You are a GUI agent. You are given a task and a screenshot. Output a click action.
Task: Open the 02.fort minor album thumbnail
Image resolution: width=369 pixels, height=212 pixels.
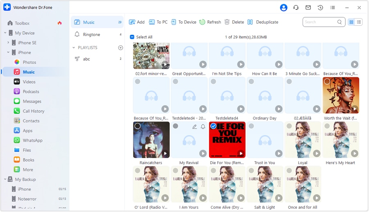click(151, 56)
